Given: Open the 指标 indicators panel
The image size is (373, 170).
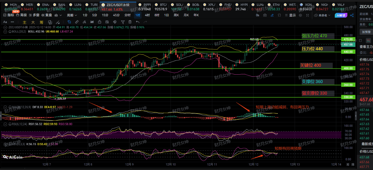Looking at the screenshot, I should pos(9,15).
